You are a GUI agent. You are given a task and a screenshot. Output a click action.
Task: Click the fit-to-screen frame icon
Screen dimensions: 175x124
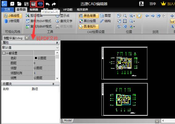[125, 21]
